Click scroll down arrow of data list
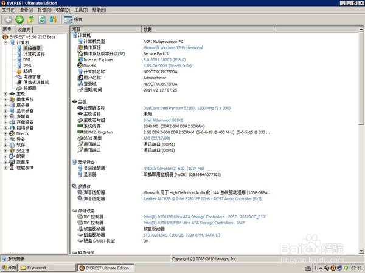365x273 pixels. (361, 251)
